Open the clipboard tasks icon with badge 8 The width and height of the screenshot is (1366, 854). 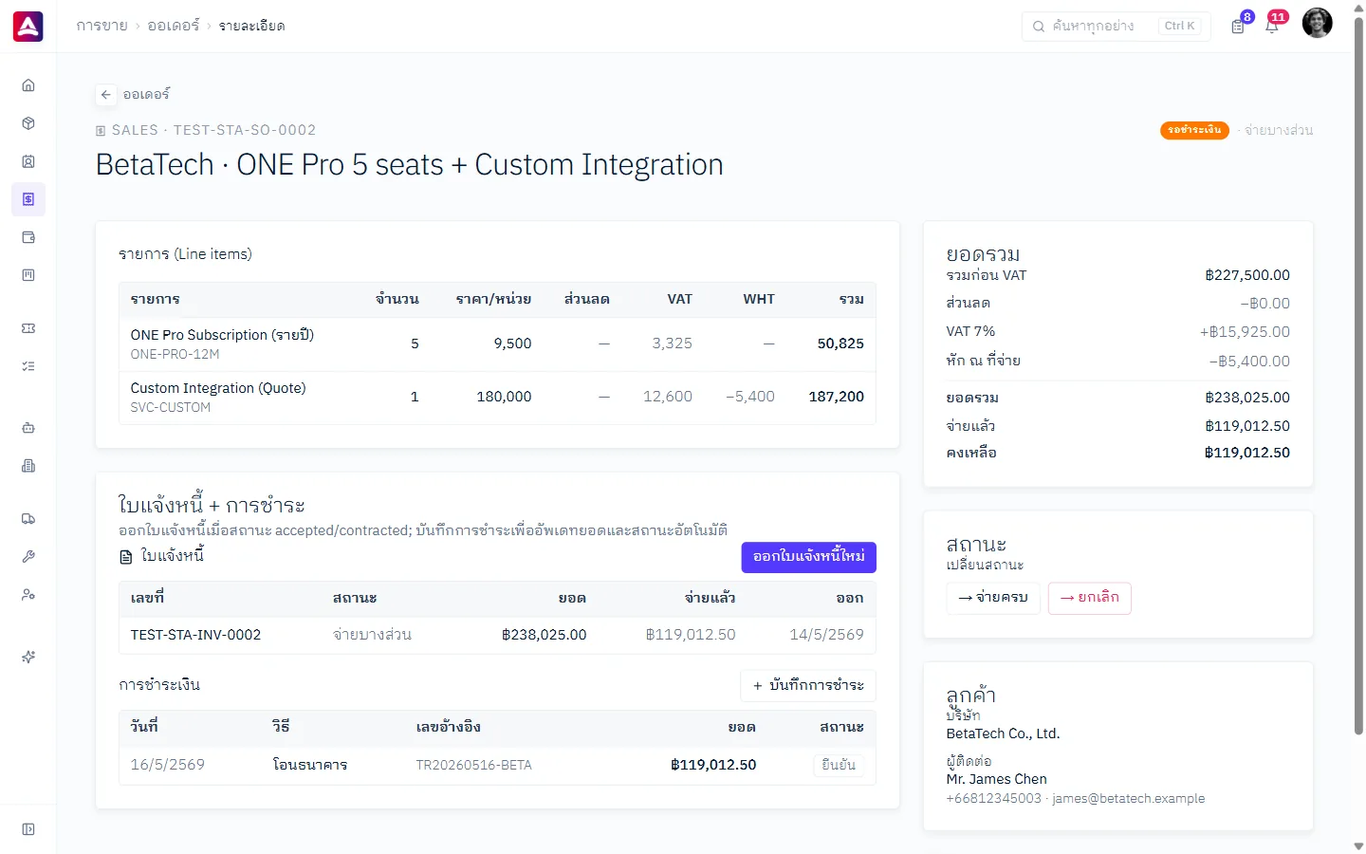click(1238, 27)
